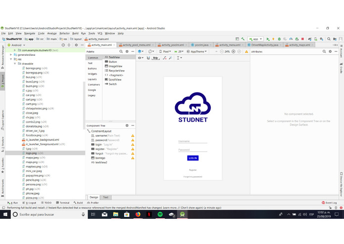Screen dimensions: 344x244
Task: Open the File menu
Action: [3, 33]
